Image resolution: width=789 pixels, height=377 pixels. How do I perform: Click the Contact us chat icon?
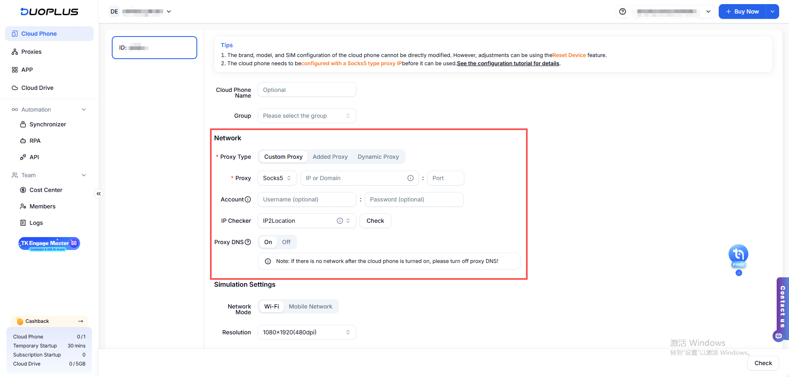[778, 336]
